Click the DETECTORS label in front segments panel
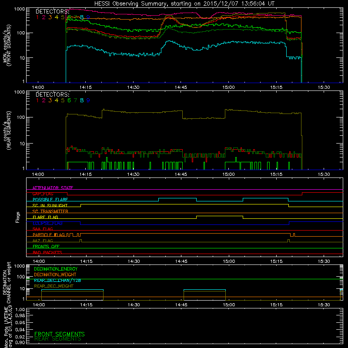The image size is (348, 348). click(x=53, y=11)
